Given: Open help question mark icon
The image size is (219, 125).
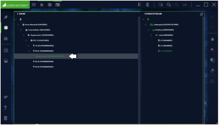Looking at the screenshot, I should (x=5, y=108).
